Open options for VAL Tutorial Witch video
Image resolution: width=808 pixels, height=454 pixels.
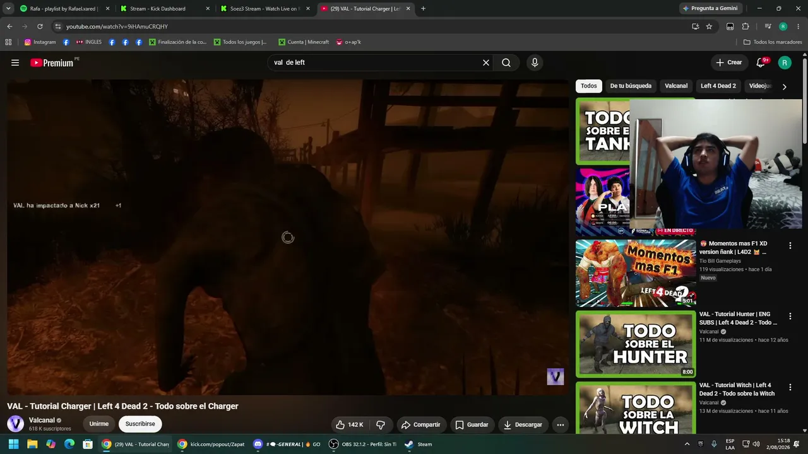pos(790,387)
